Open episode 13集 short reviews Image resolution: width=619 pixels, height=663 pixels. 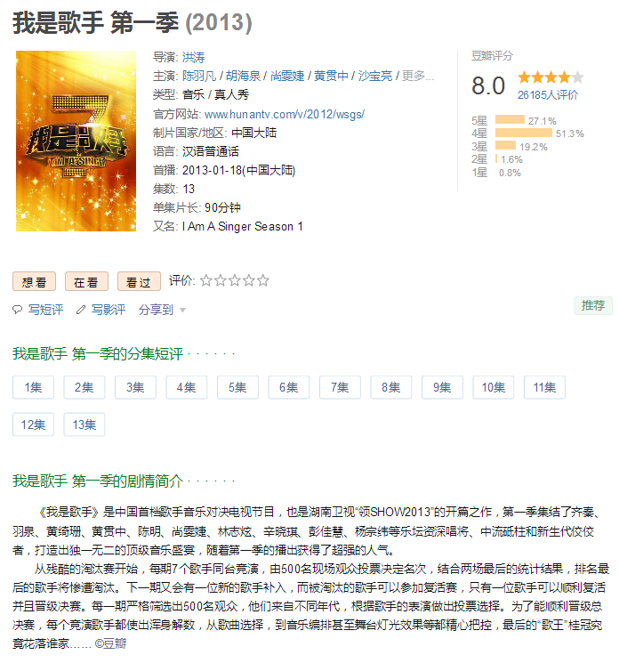tap(84, 424)
